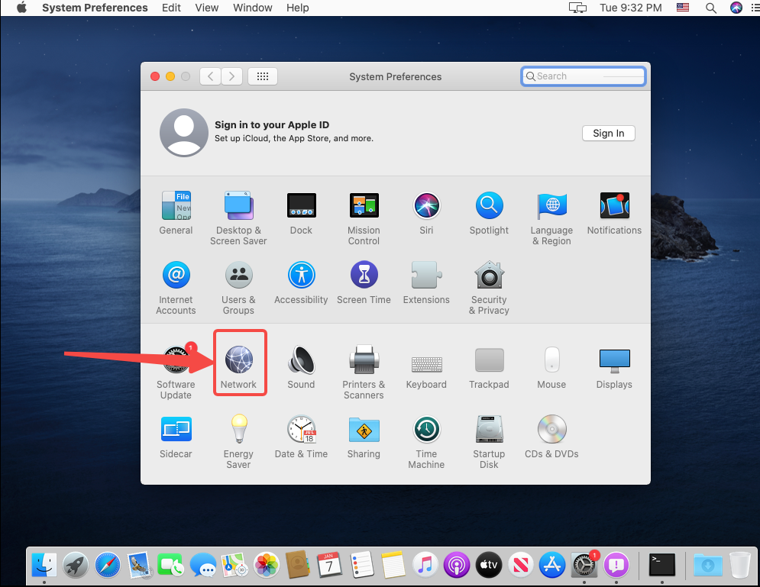The height and width of the screenshot is (587, 760).
Task: Open App Store from the Dock
Action: coord(552,565)
